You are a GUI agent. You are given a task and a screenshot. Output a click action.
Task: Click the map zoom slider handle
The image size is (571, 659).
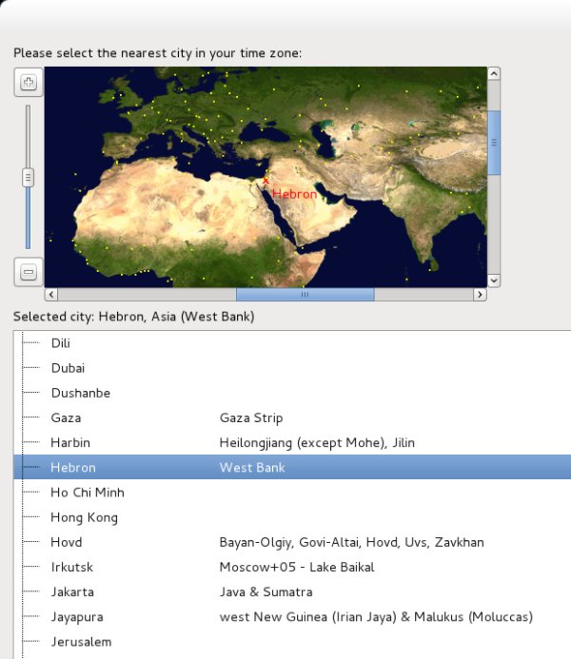point(28,177)
